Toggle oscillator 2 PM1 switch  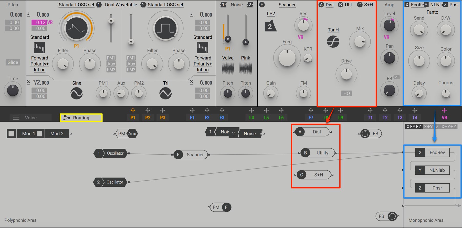pyautogui.click(x=131, y=58)
